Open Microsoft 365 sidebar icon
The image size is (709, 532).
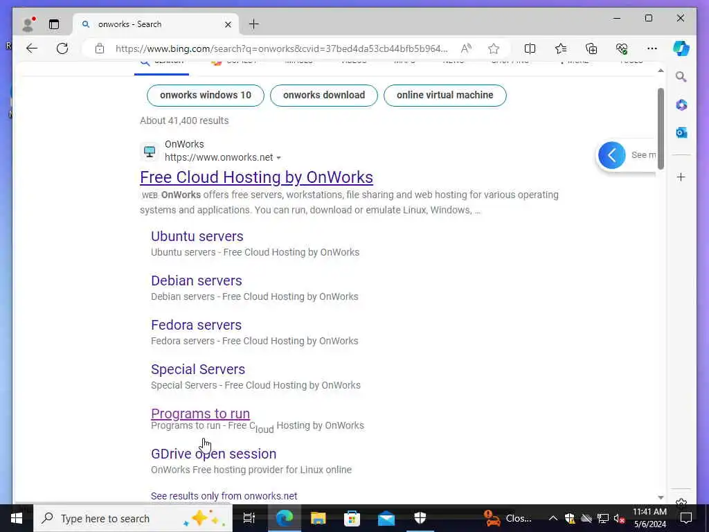[x=681, y=105]
